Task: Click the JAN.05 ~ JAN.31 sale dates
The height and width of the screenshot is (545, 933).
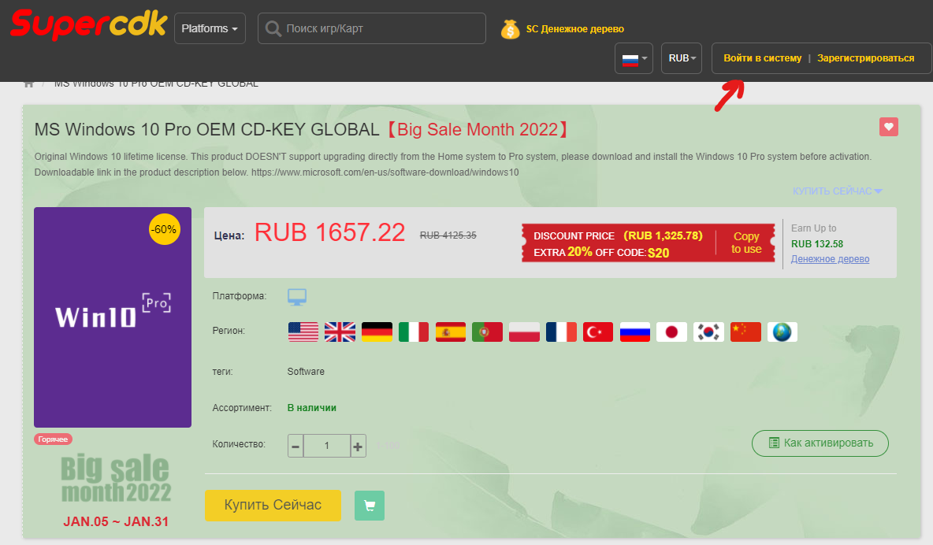Action: [116, 522]
